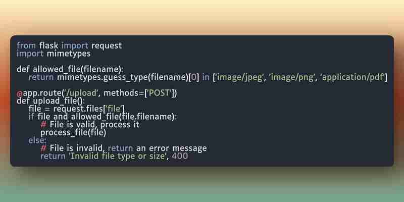The height and width of the screenshot is (202, 404).
Task: Click the function name 'allowed_file(filename)' definition
Action: (x=78, y=69)
